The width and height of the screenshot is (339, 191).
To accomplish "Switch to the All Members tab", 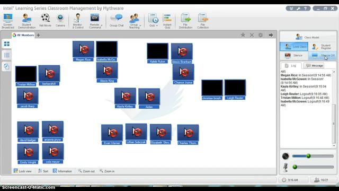I will [23, 35].
